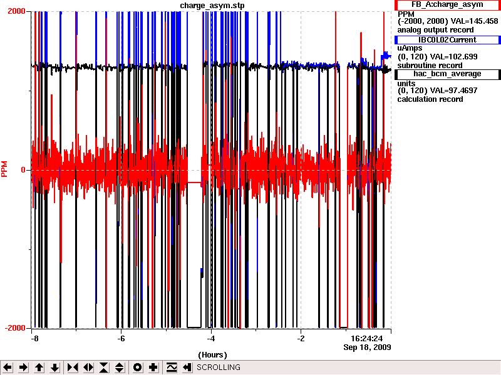The height and width of the screenshot is (375, 501).
Task: Click the 'calculation record' description
Action: point(430,99)
